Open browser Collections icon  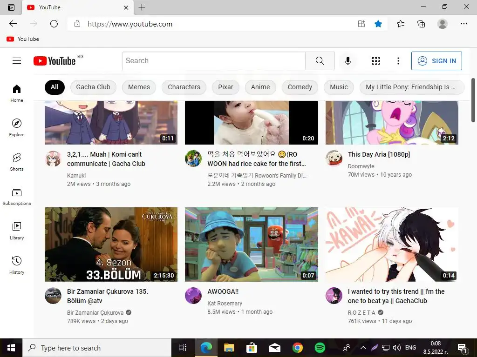tap(421, 24)
